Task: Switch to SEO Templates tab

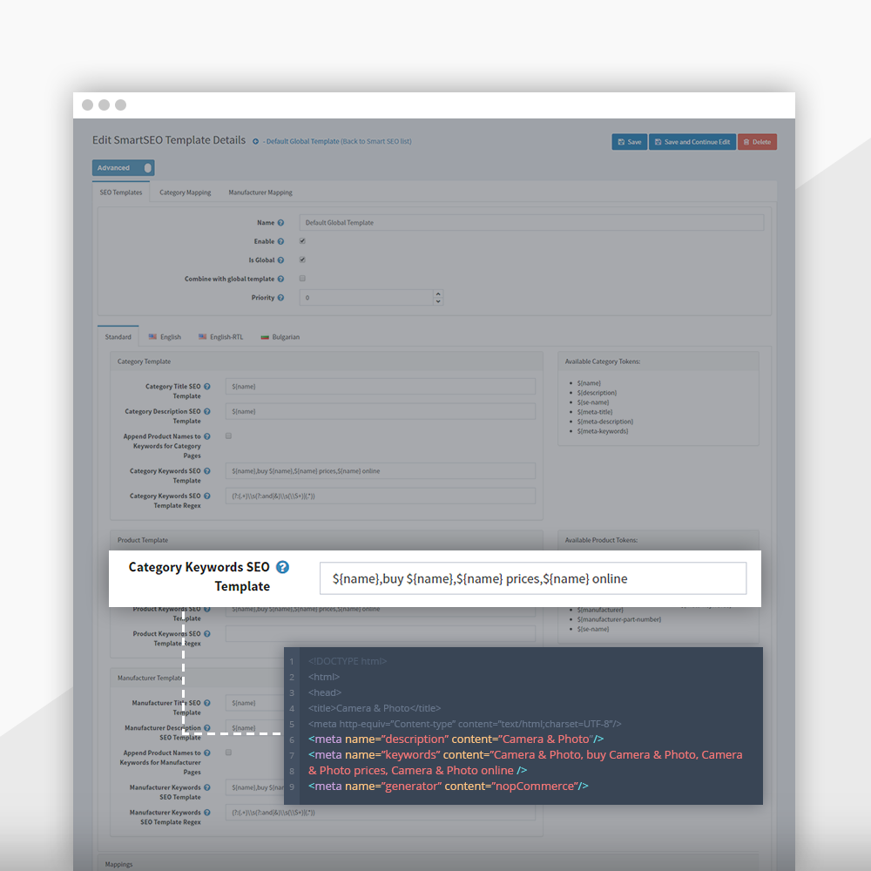Action: [121, 192]
